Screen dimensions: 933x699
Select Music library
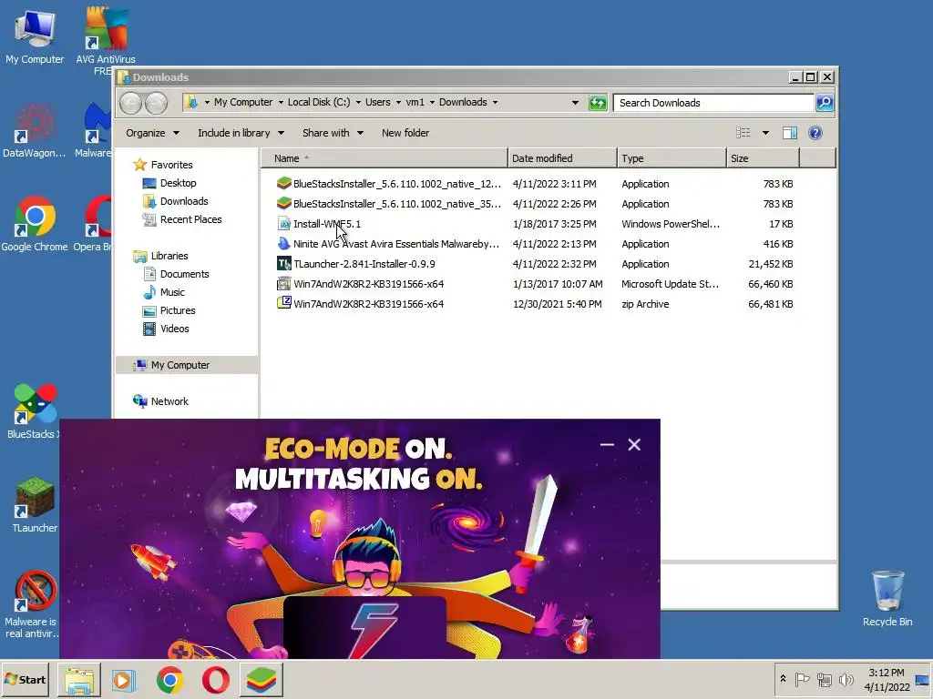coord(172,292)
